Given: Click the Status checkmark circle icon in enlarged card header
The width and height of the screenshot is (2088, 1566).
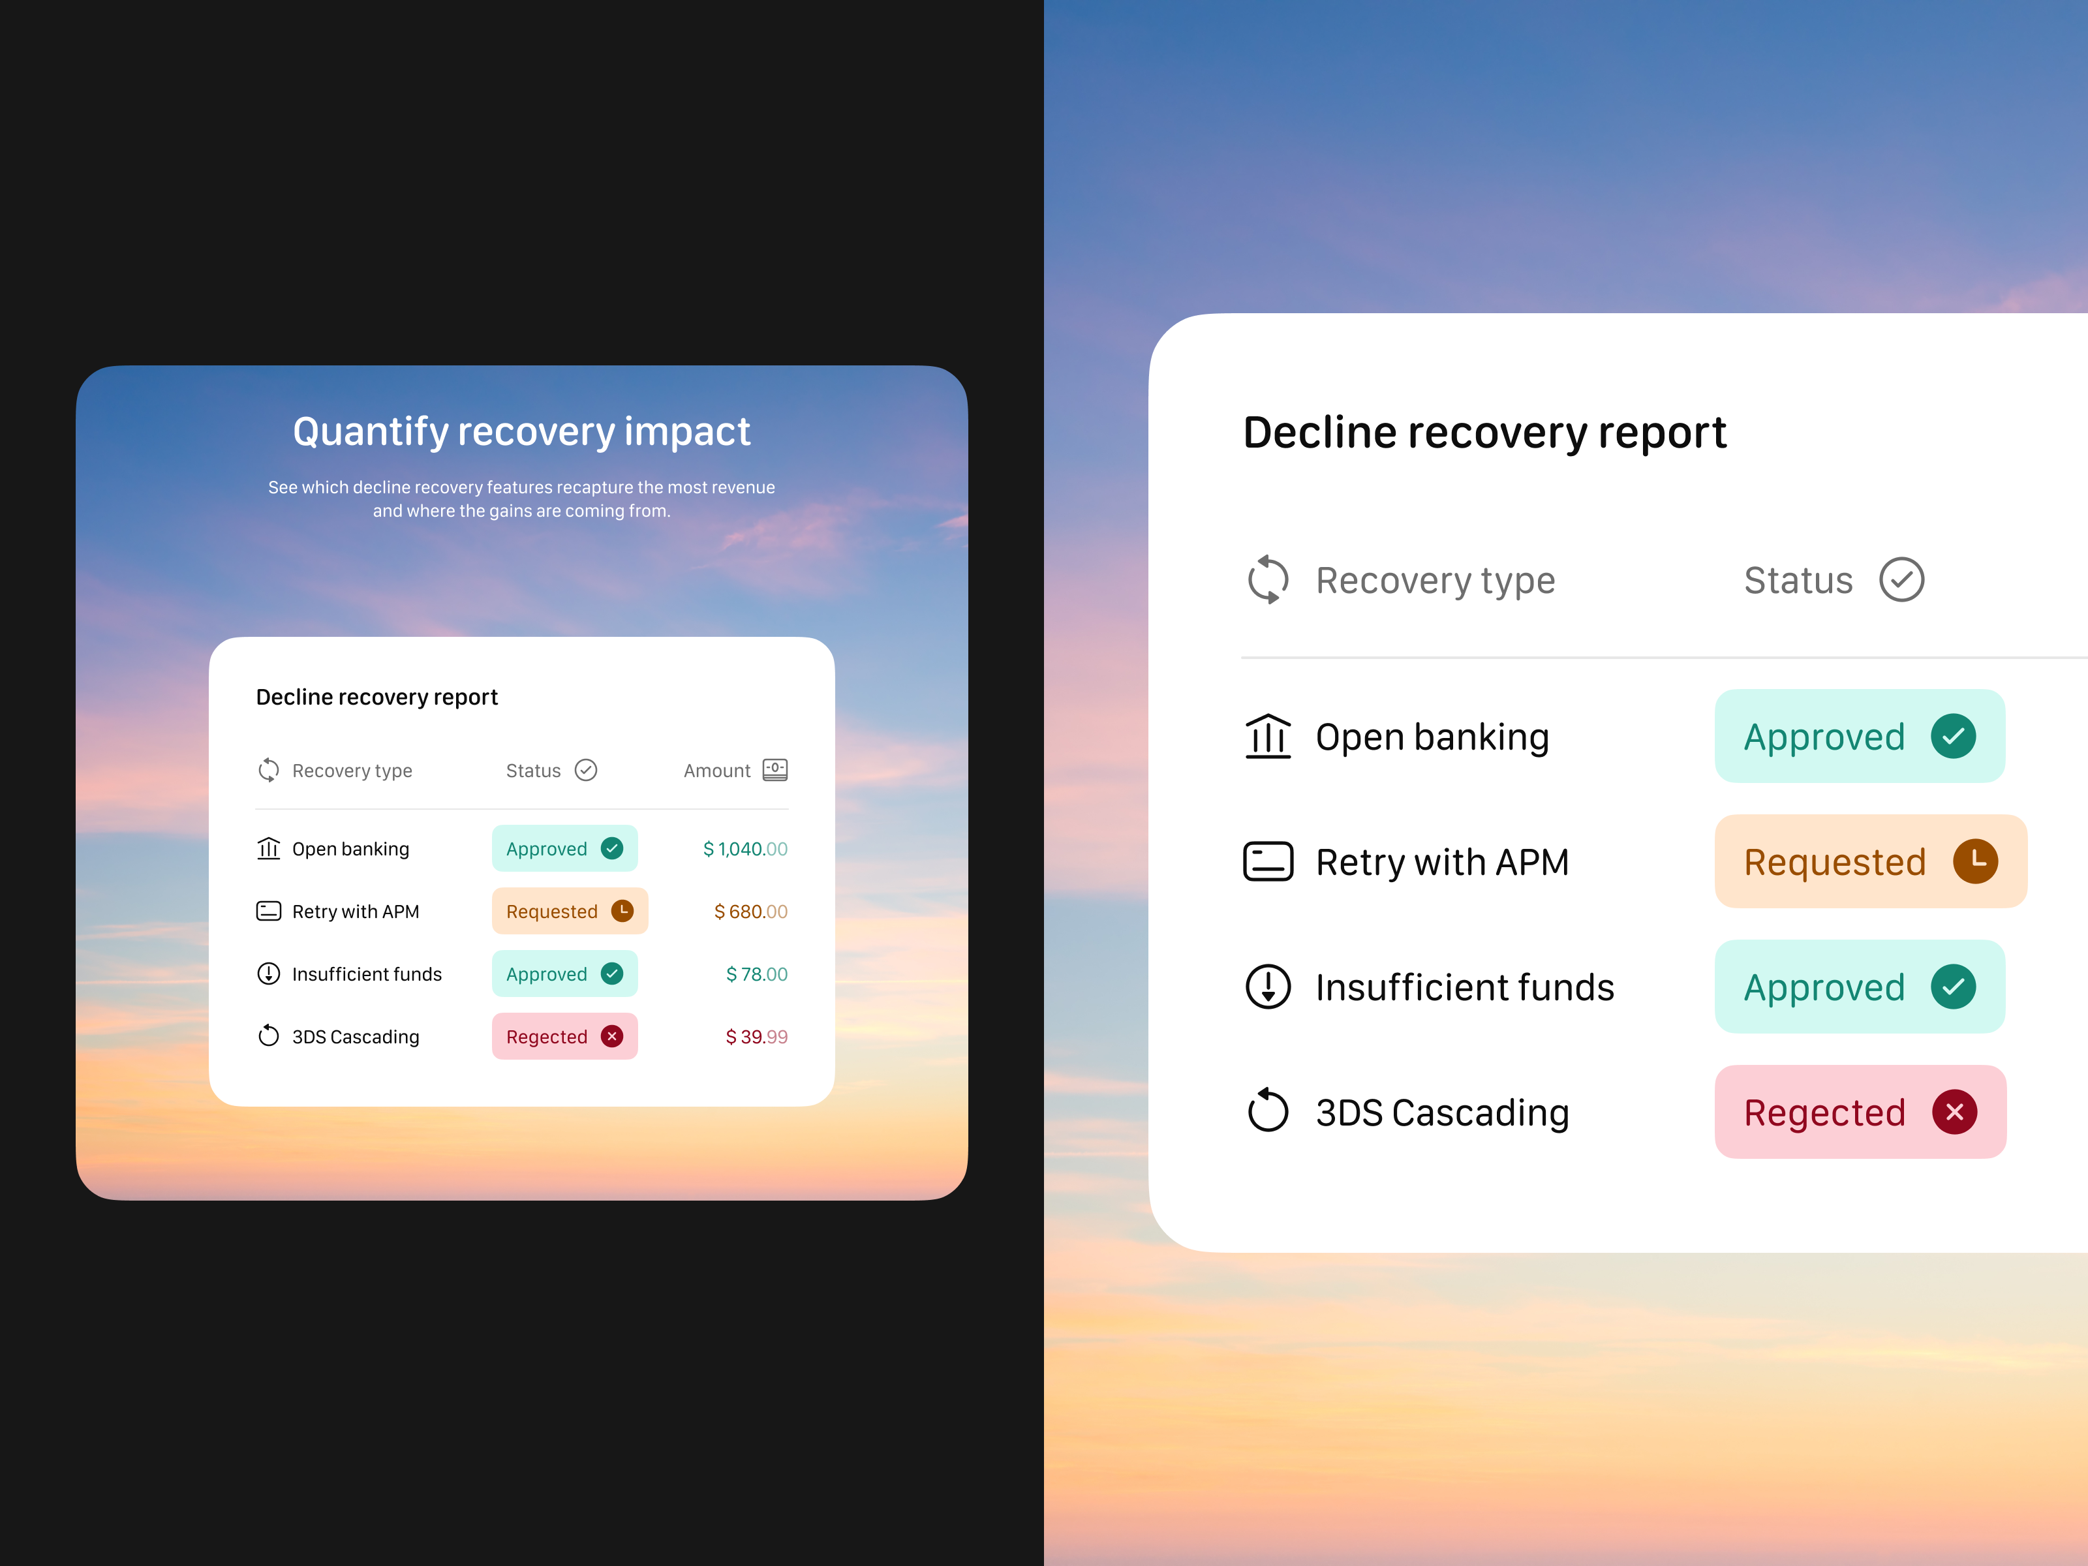Looking at the screenshot, I should [1901, 579].
